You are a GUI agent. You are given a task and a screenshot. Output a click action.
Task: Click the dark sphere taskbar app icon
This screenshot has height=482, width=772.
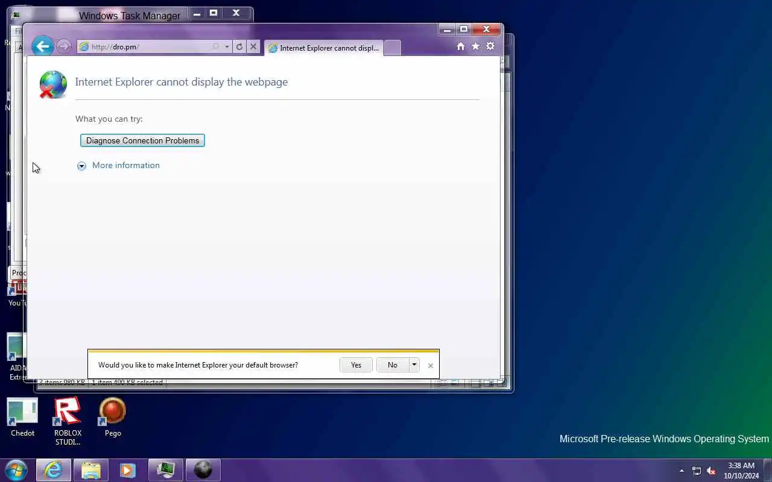[203, 470]
